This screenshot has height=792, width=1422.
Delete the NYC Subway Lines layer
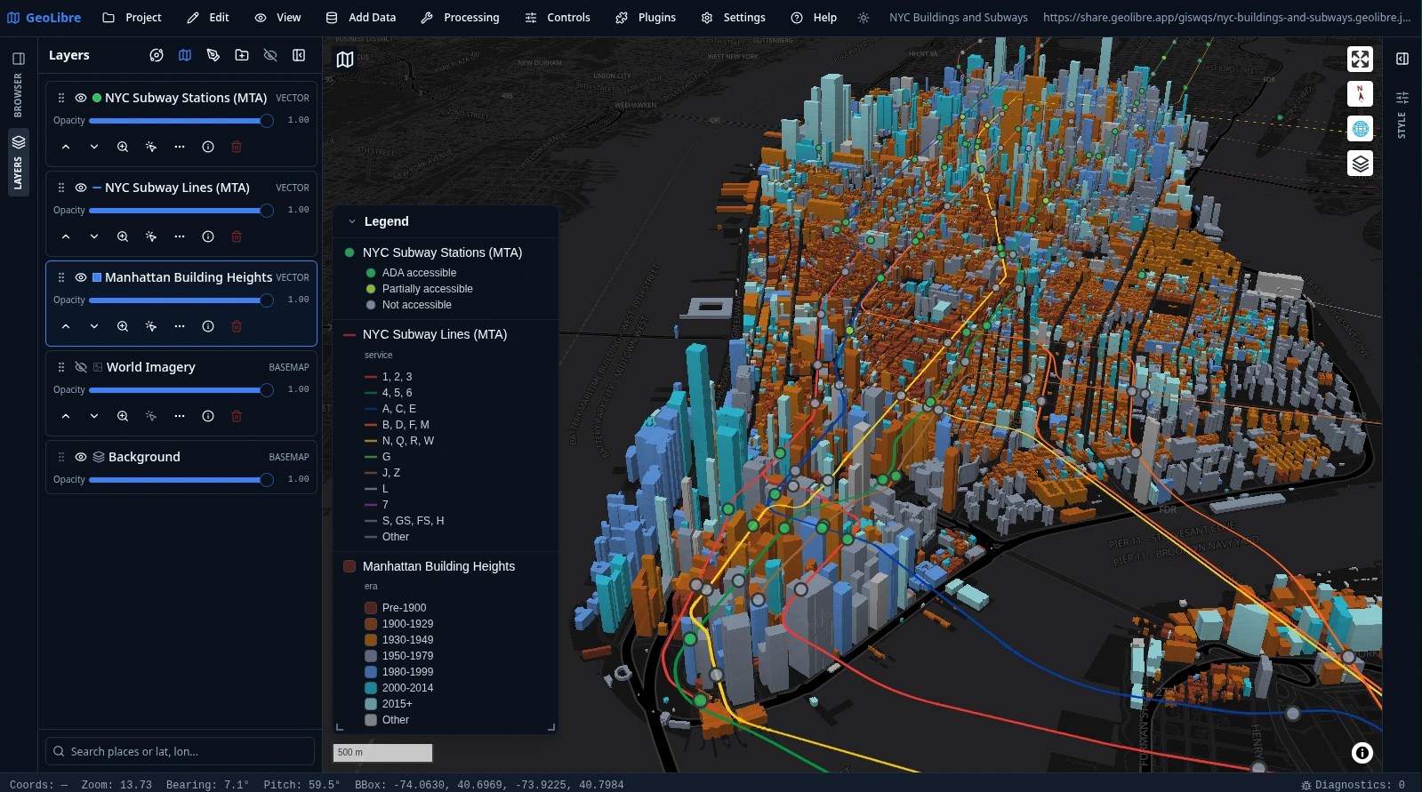click(237, 236)
